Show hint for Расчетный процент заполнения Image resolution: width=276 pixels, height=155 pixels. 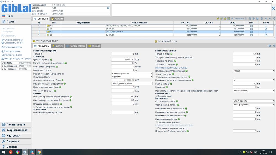click(x=65, y=63)
